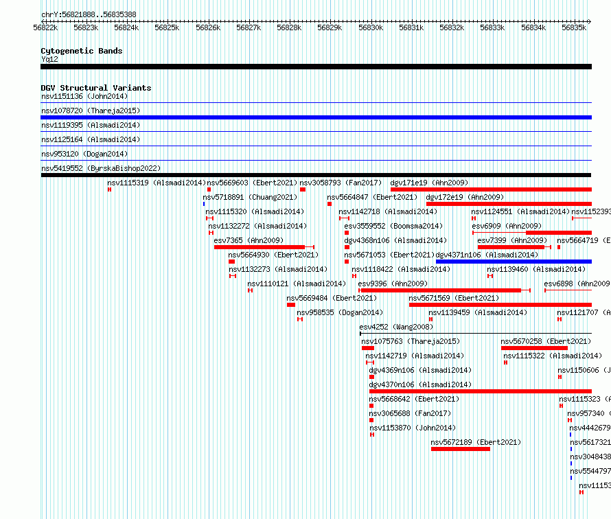Click the dgv4369n106 (Alsmadi2014) label
The height and width of the screenshot is (519, 611).
[x=420, y=370]
